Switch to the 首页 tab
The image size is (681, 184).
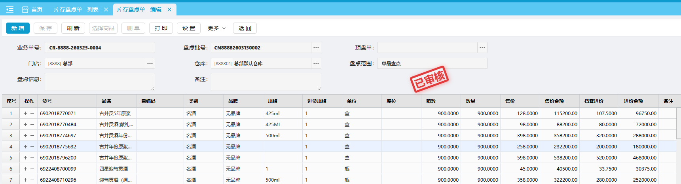(x=32, y=9)
